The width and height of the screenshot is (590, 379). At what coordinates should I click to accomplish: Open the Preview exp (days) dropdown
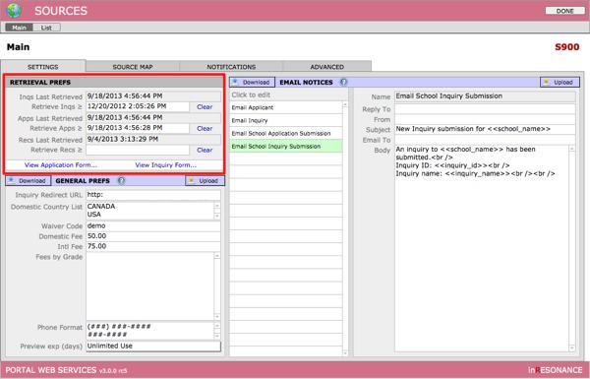[x=153, y=347]
